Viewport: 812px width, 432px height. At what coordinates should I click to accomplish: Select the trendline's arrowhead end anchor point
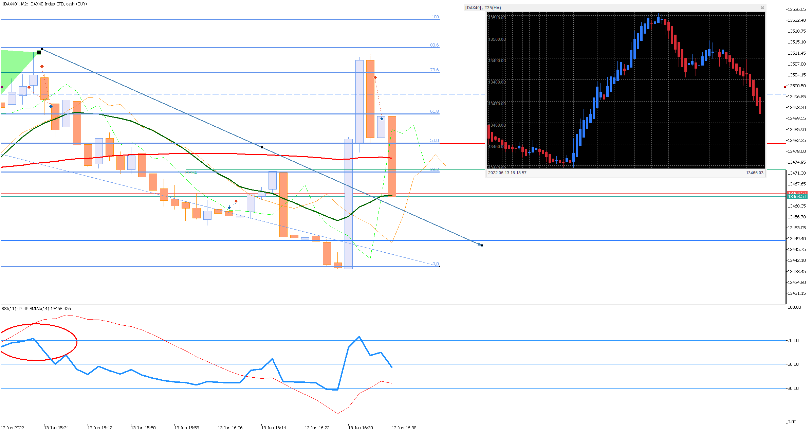482,245
